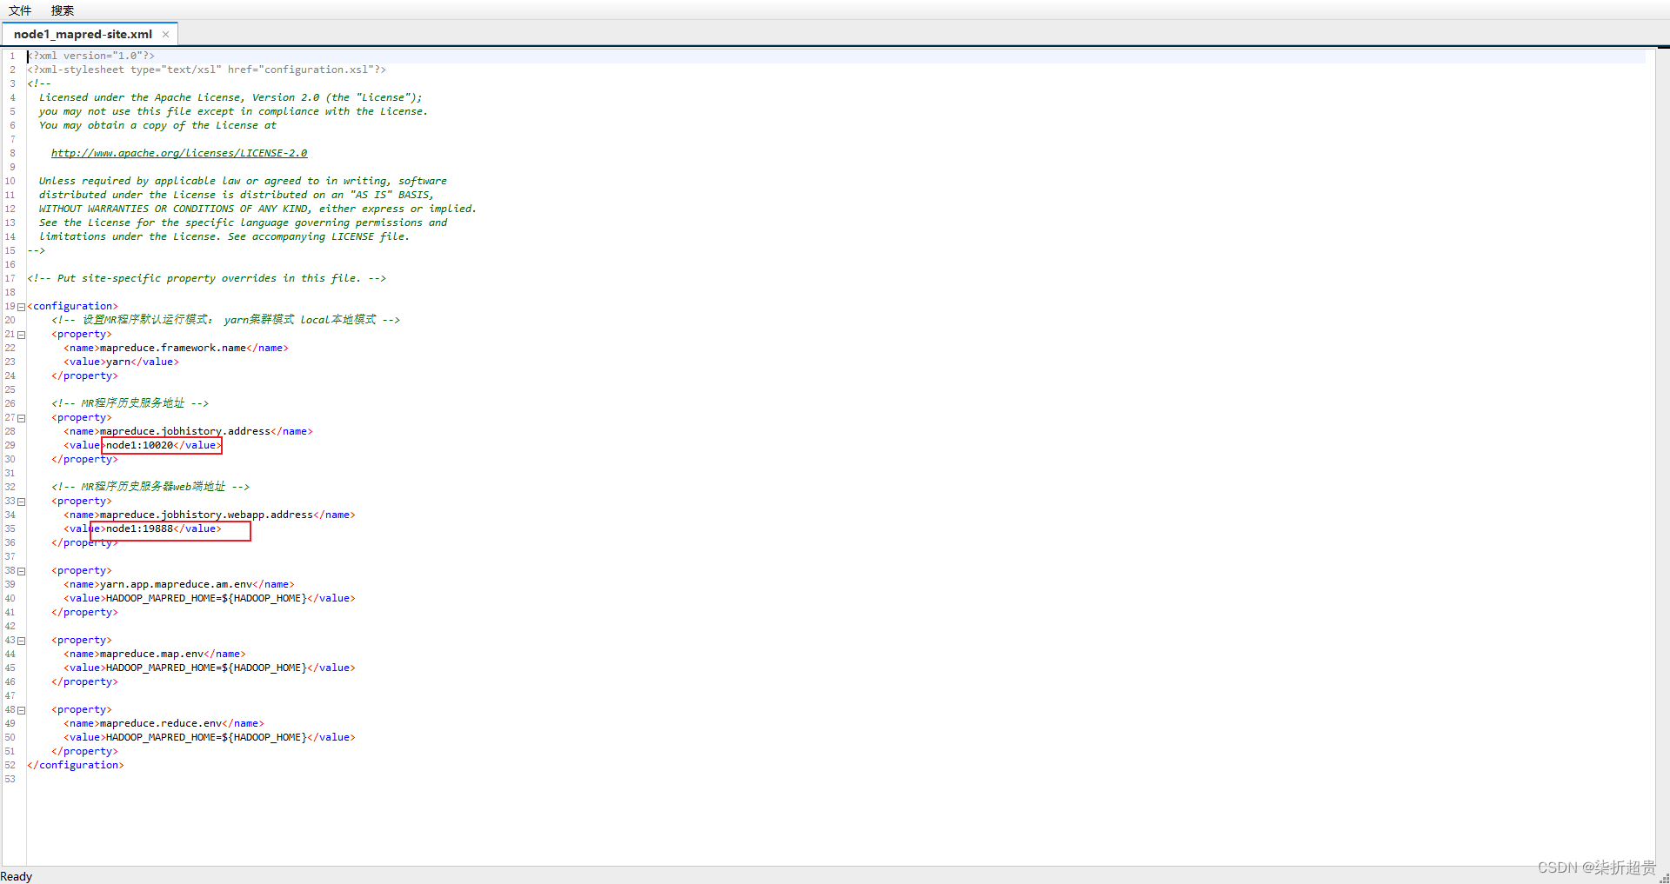The width and height of the screenshot is (1670, 884).
Task: Click the mapreduce.reduce.env name text
Action: tap(161, 723)
